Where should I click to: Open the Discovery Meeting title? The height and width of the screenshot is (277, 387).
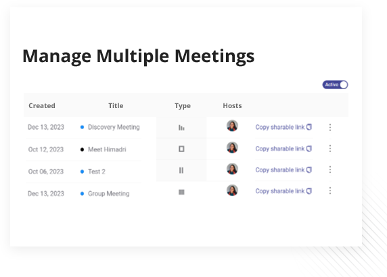(x=114, y=127)
